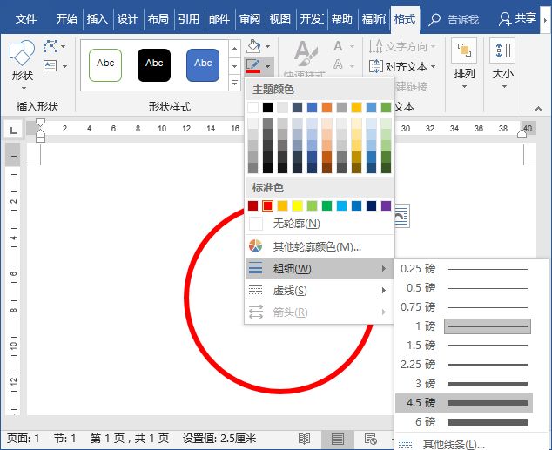Switch to print layout view icon
Screen dimensions: 552x450
point(337,439)
